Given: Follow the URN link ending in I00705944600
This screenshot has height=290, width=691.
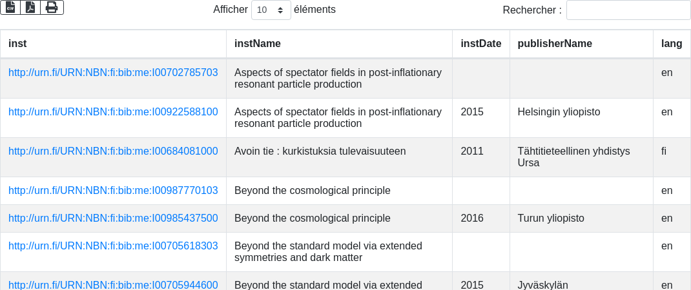Looking at the screenshot, I should 113,285.
